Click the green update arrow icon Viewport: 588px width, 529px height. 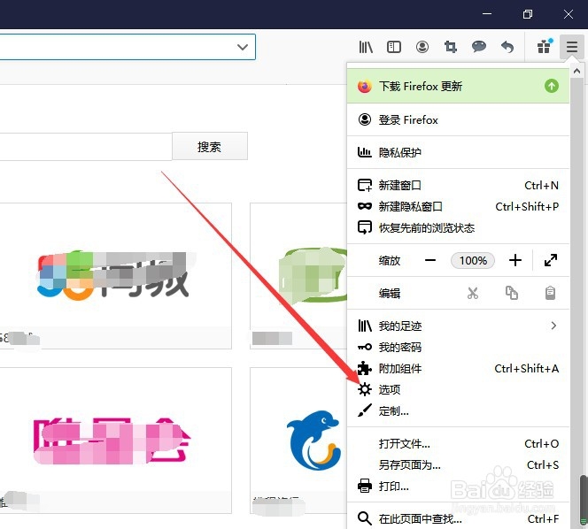[x=551, y=86]
